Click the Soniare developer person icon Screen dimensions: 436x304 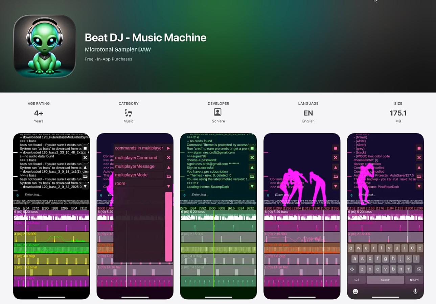[x=218, y=112]
